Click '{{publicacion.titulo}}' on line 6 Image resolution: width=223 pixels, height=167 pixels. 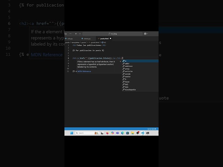pos(100,58)
